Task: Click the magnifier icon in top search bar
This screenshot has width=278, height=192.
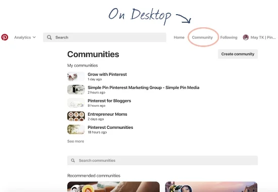Action: point(50,37)
